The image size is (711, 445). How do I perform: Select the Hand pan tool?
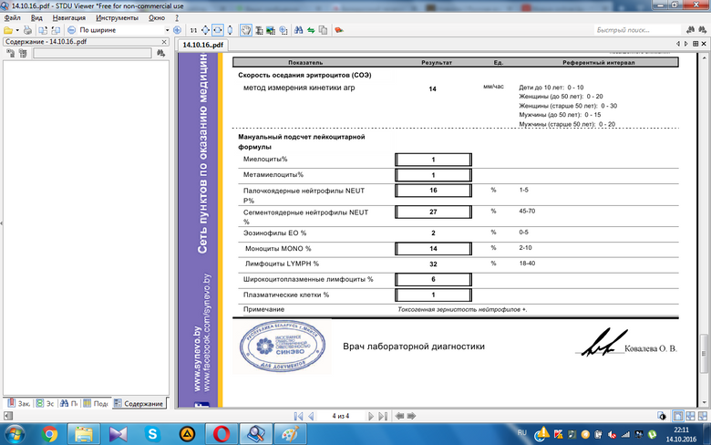pos(245,30)
